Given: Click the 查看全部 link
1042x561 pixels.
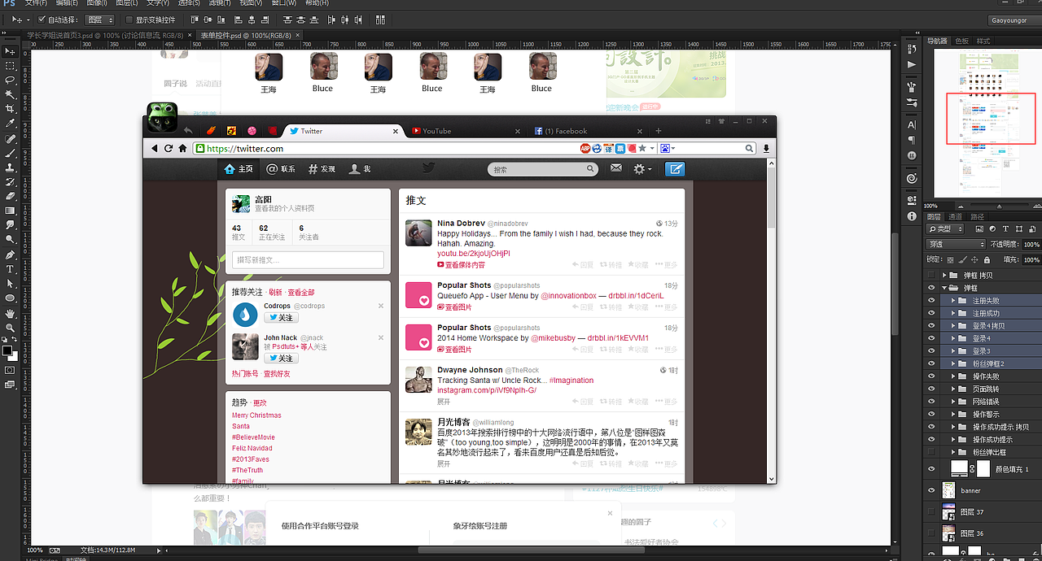Looking at the screenshot, I should pos(300,293).
